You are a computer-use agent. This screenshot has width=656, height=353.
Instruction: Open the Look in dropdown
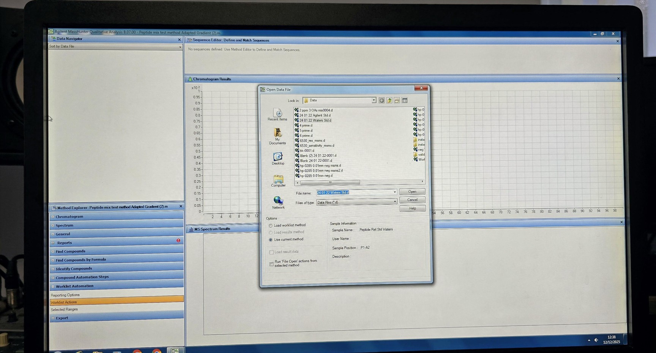(373, 100)
